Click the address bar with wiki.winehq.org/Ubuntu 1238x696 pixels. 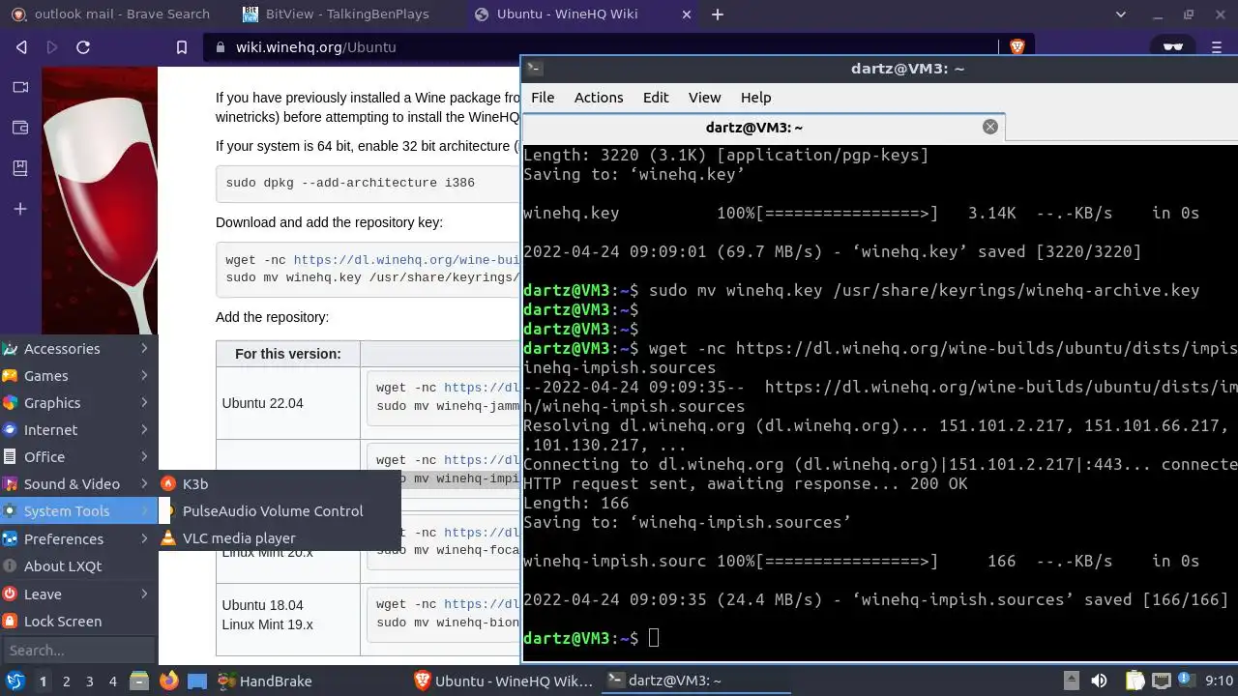[x=600, y=47]
